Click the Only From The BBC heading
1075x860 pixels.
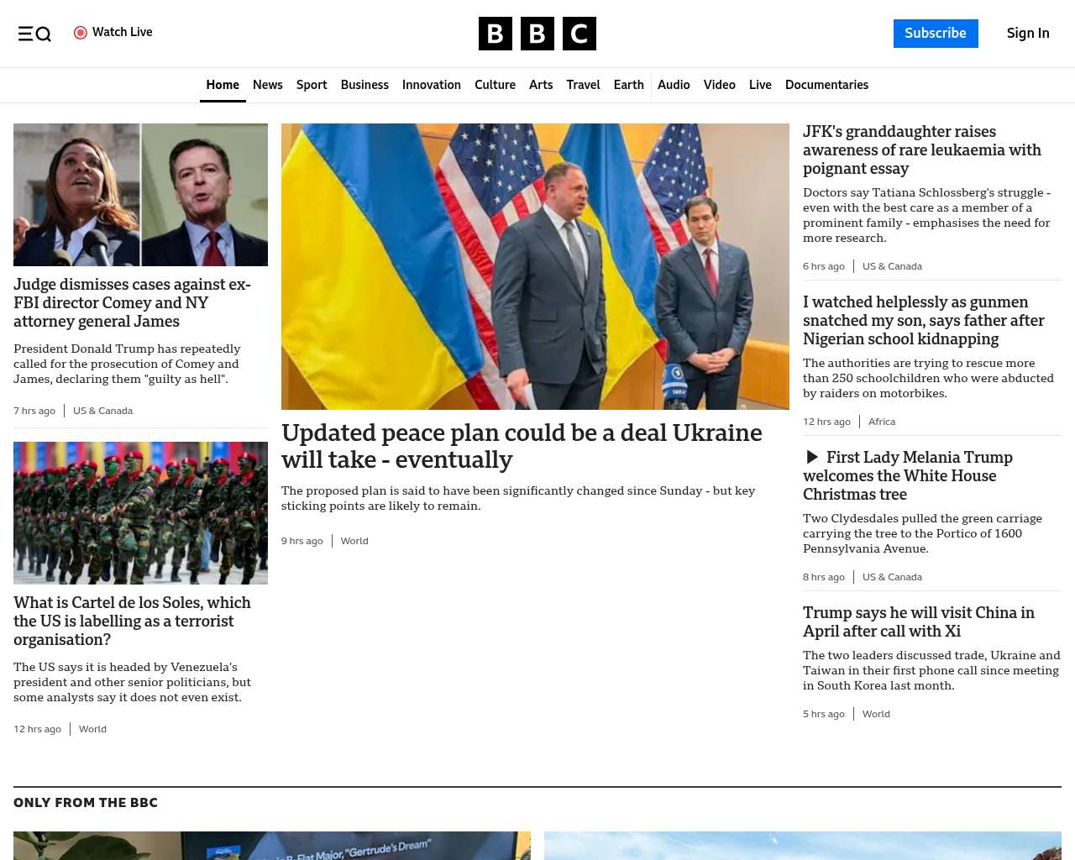coord(86,803)
